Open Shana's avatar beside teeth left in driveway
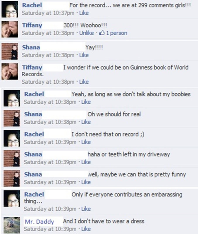Screen dimensions: 198x234 [12, 158]
